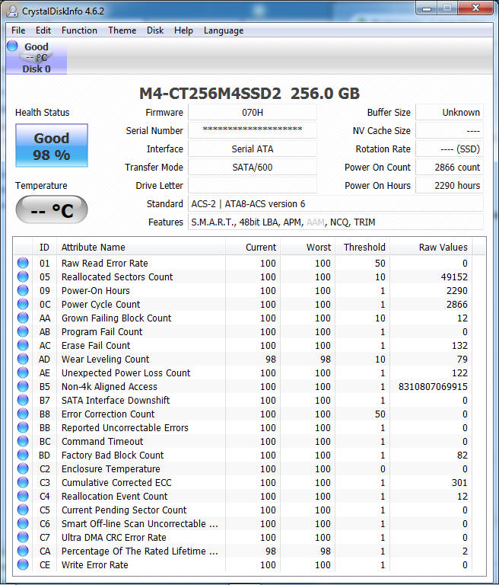Click the status orb for Cumulative Corrected ECC

click(23, 482)
